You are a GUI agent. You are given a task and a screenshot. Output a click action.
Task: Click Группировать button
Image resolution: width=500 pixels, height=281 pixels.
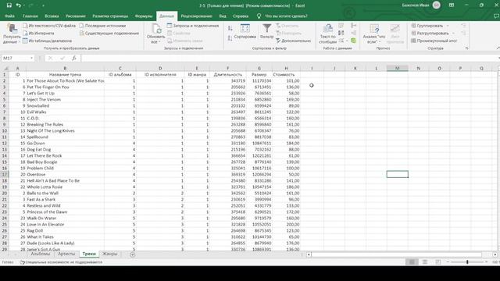(427, 26)
